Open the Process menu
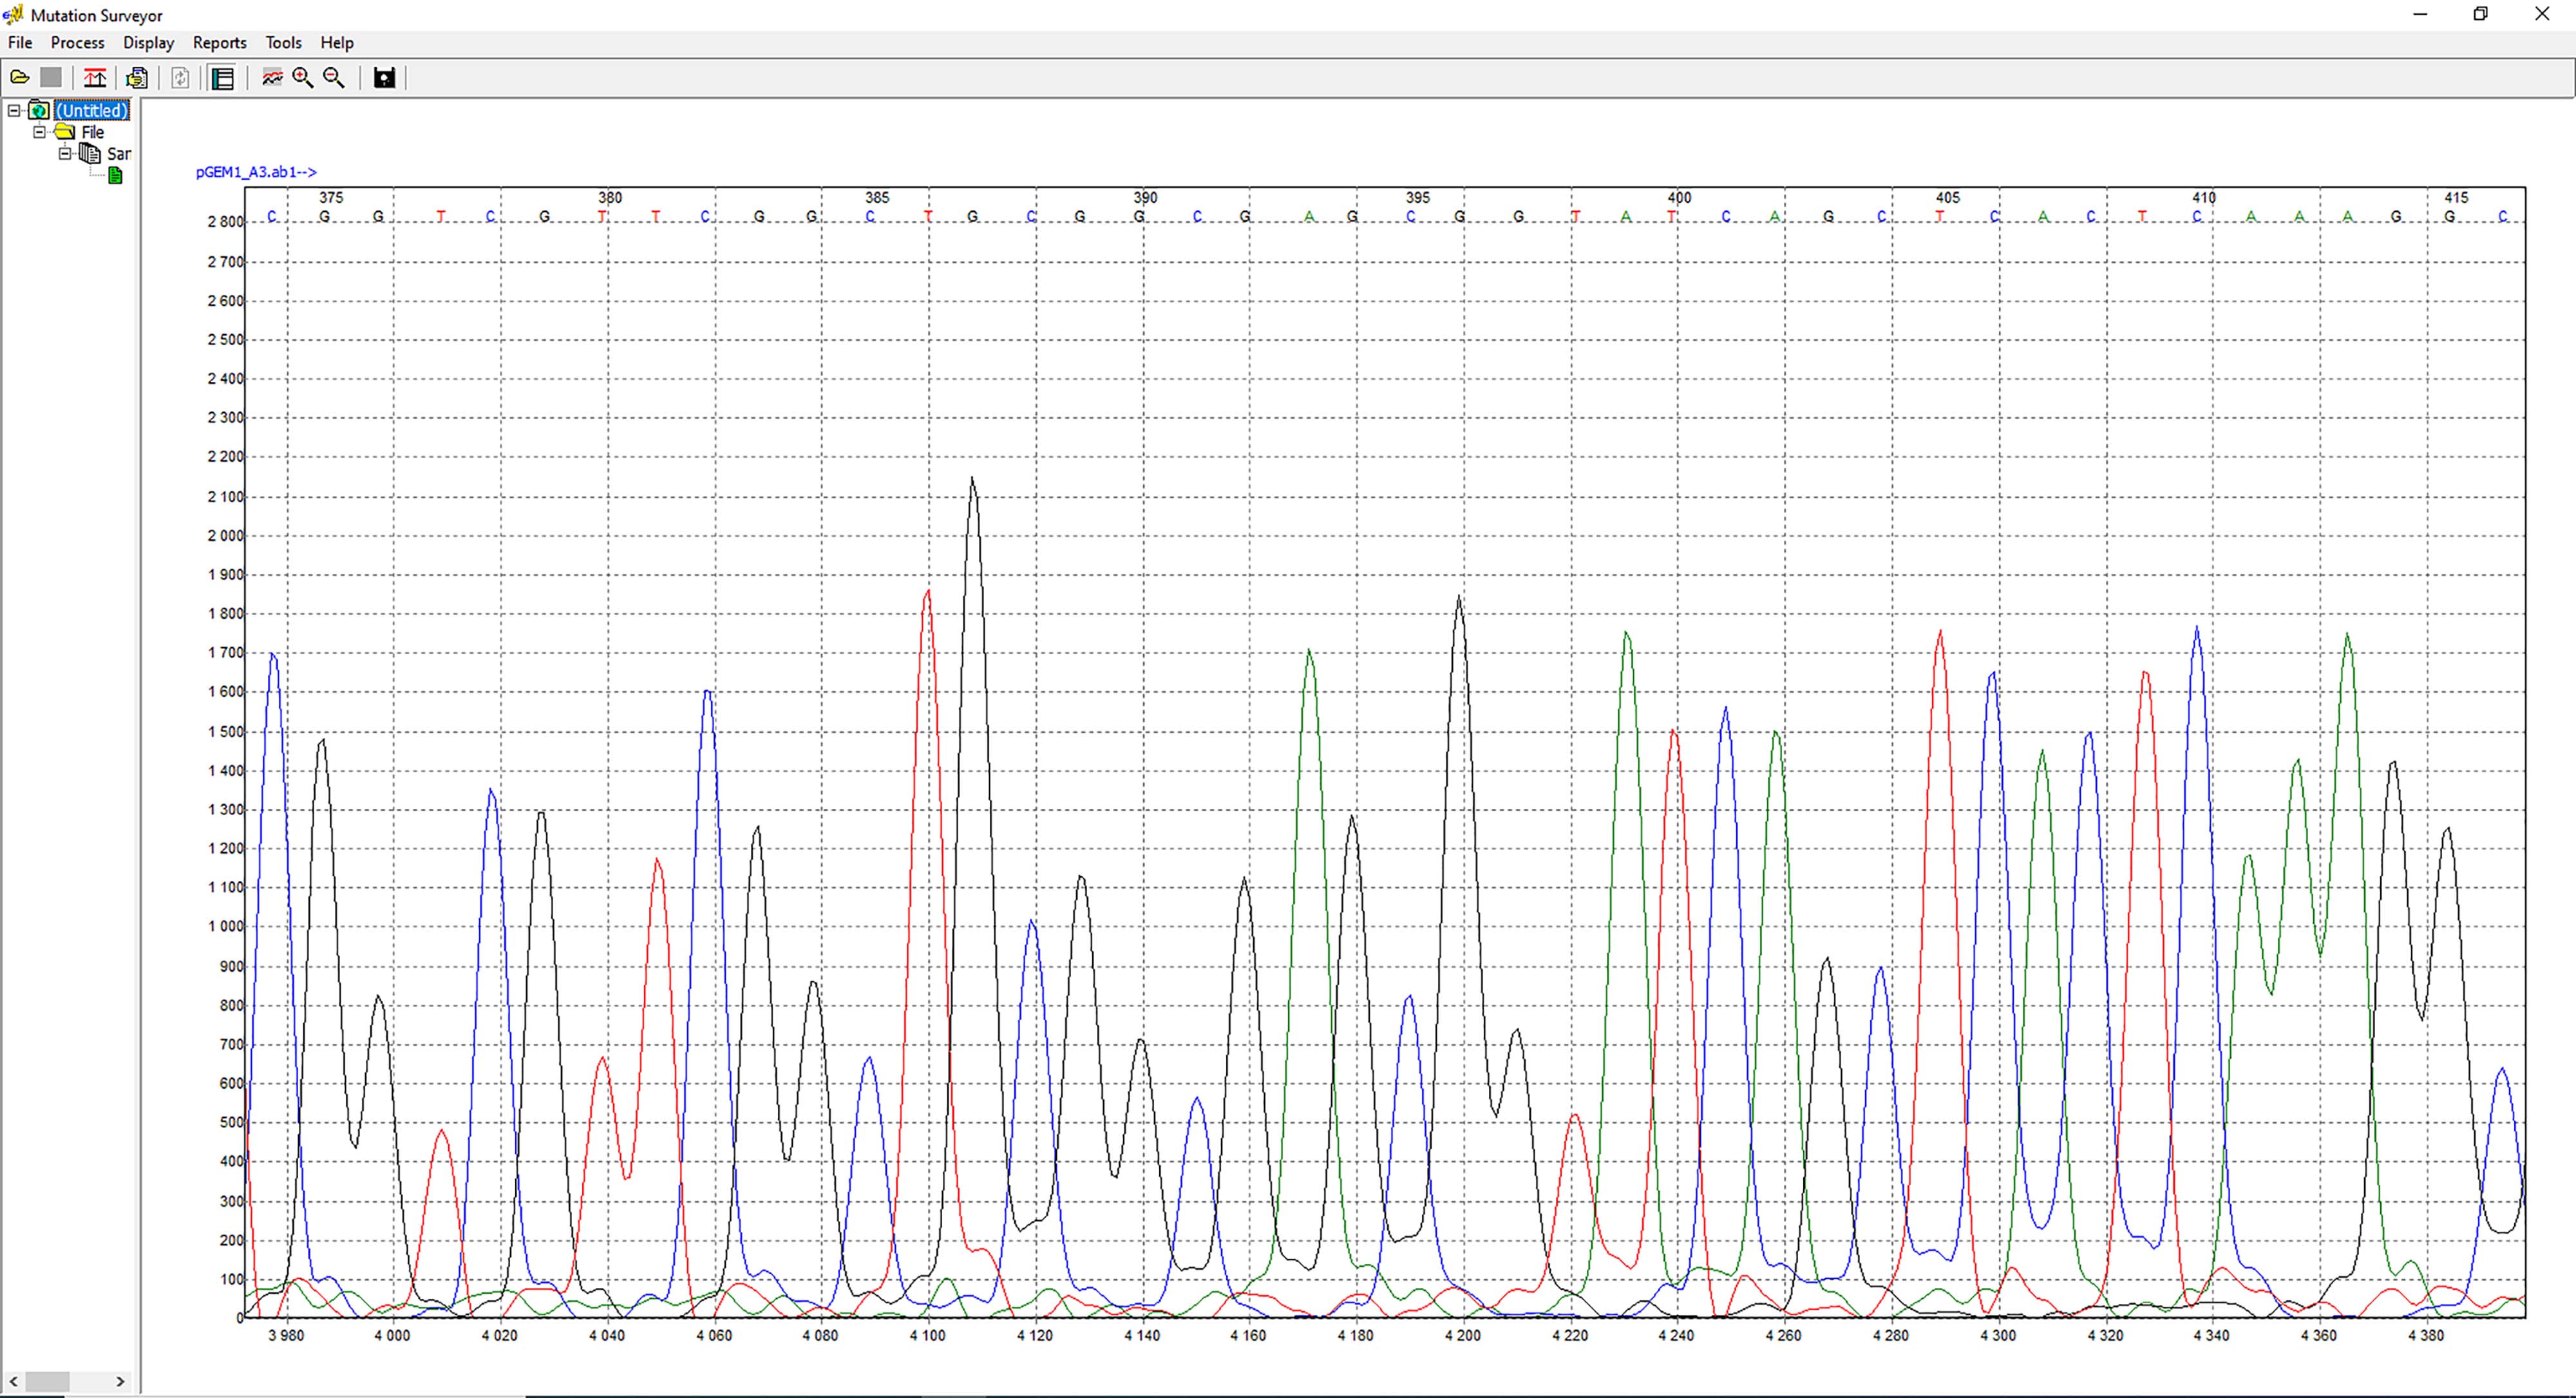 click(x=77, y=43)
